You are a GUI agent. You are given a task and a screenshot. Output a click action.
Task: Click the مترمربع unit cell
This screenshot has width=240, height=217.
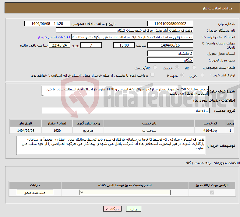coord(88,131)
